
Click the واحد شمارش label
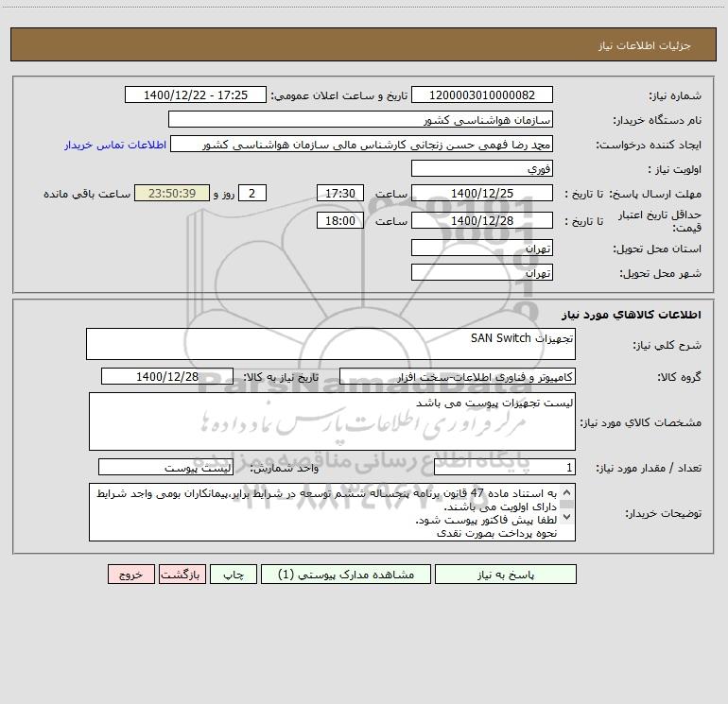[x=285, y=468]
